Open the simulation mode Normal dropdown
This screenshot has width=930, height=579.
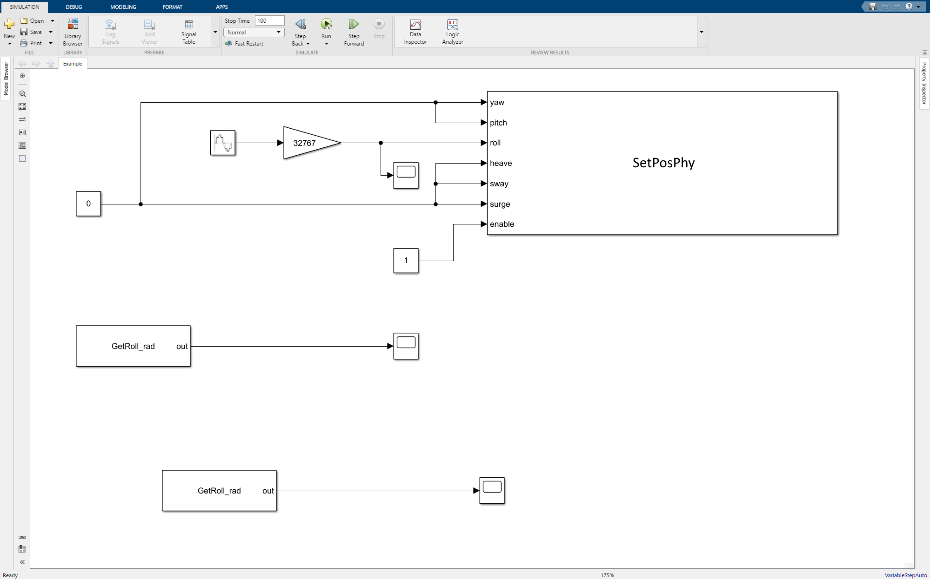point(254,32)
